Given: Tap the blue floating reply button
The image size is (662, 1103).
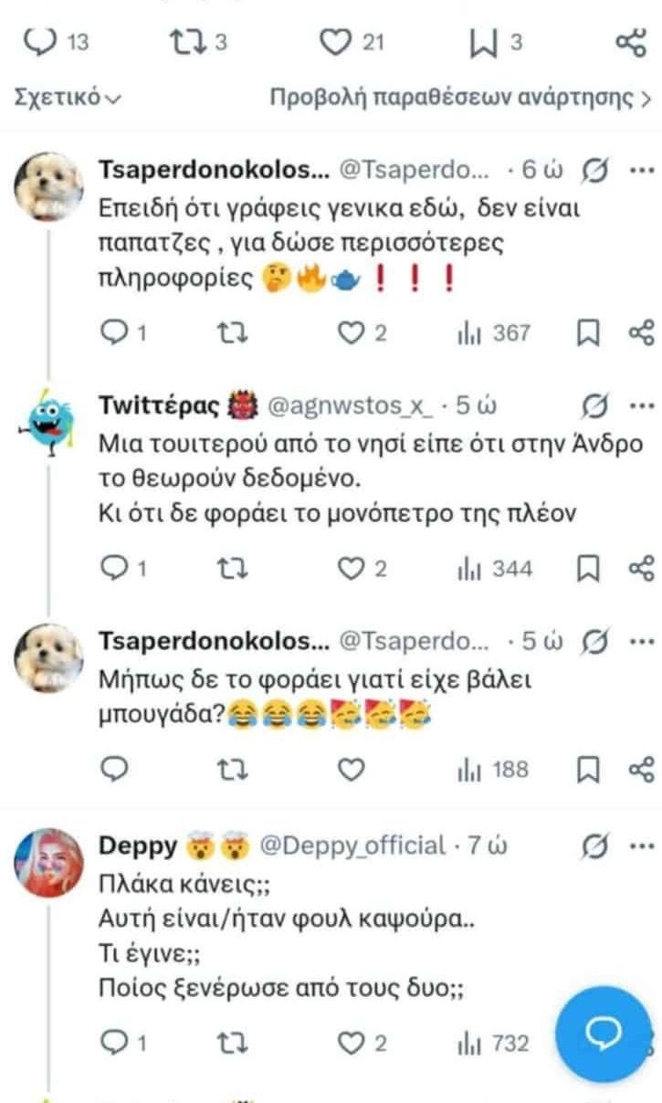Looking at the screenshot, I should [604, 1033].
